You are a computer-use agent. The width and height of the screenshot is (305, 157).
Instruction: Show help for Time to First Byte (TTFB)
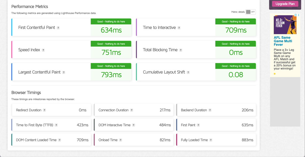pyautogui.click(x=56, y=125)
